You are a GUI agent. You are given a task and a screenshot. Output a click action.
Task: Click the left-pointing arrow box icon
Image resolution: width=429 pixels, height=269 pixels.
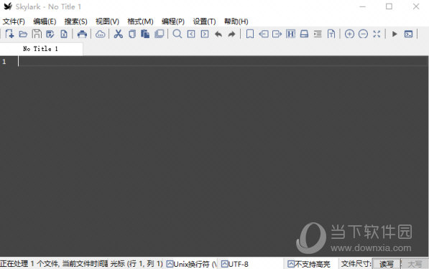coord(264,34)
